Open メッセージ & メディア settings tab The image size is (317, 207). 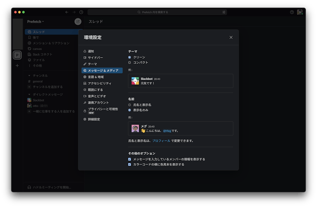click(x=102, y=71)
